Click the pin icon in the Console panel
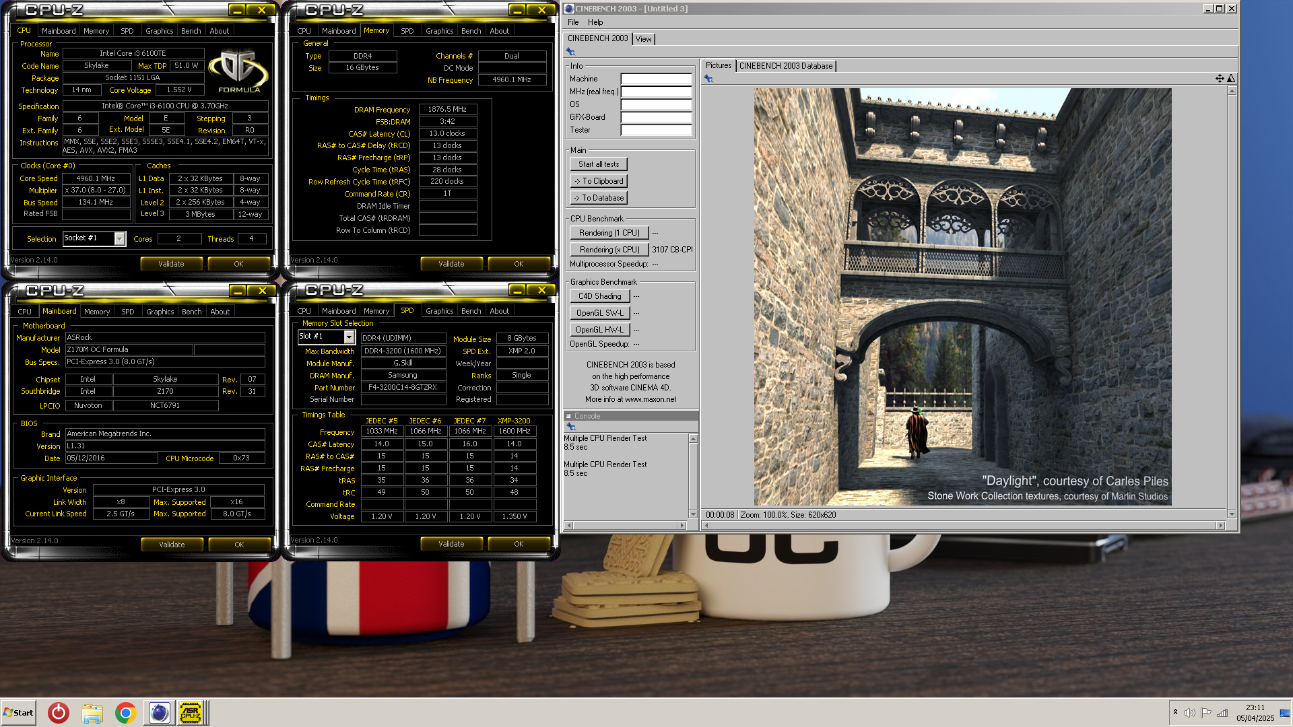The width and height of the screenshot is (1293, 727). click(571, 426)
